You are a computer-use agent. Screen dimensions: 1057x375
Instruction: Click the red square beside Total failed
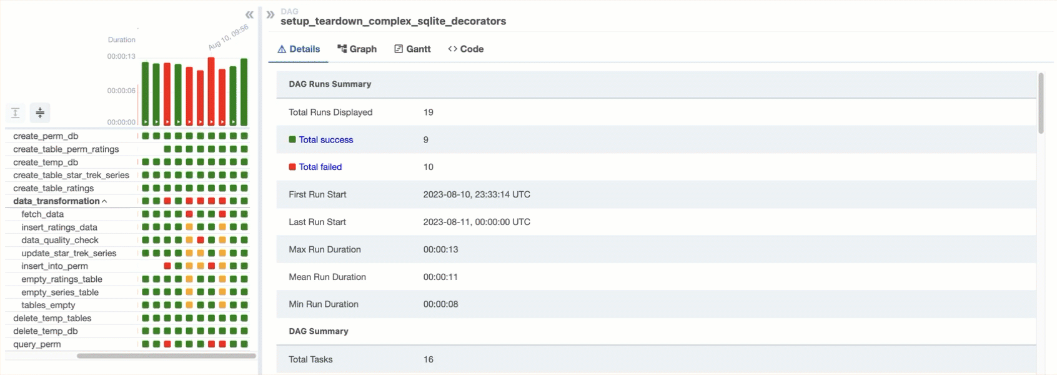292,167
